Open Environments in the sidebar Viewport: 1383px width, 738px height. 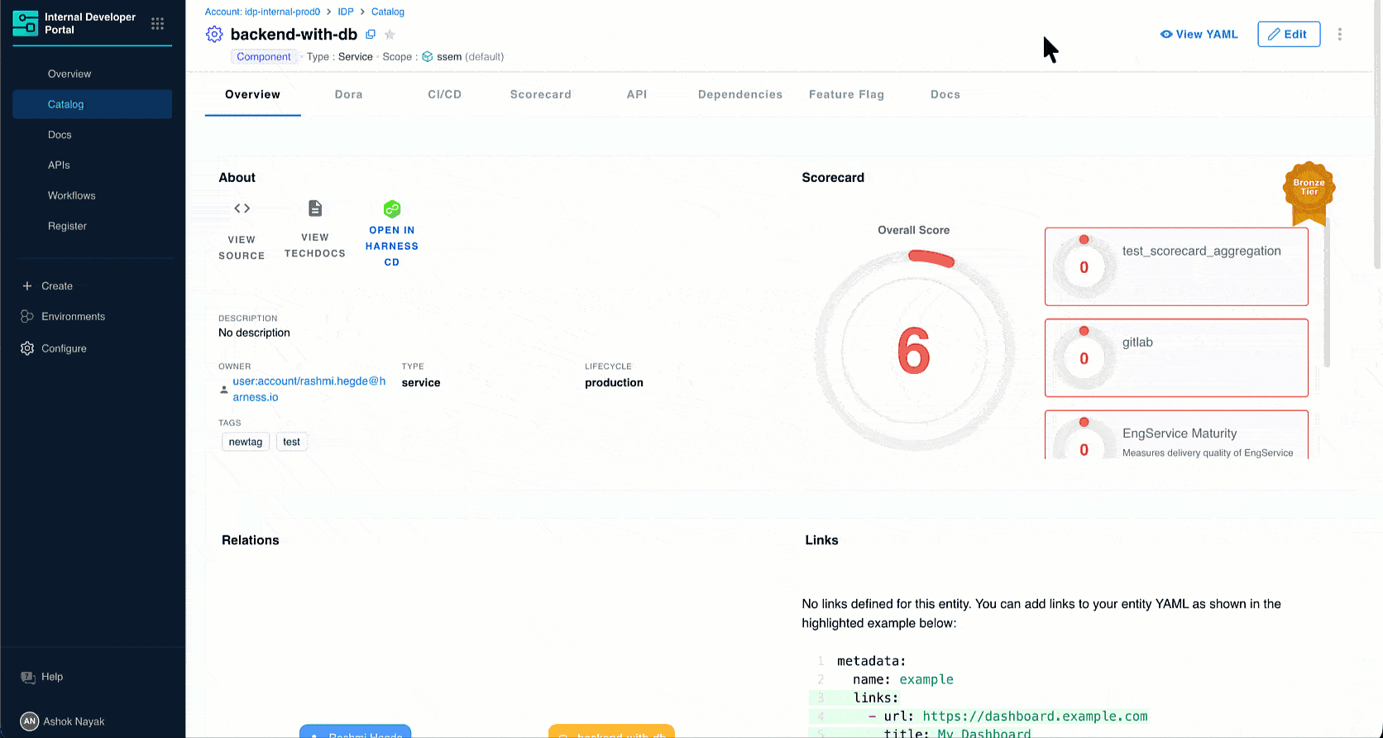pos(73,317)
